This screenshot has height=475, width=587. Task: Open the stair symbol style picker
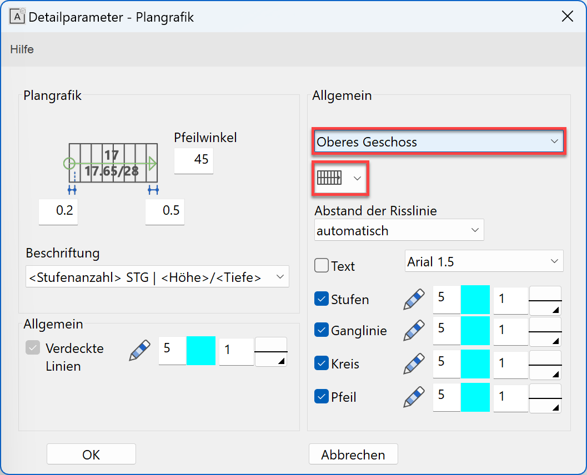340,178
